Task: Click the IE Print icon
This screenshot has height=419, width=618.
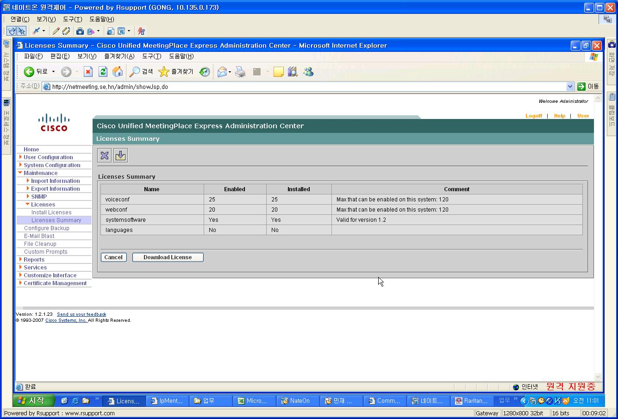Action: click(240, 71)
